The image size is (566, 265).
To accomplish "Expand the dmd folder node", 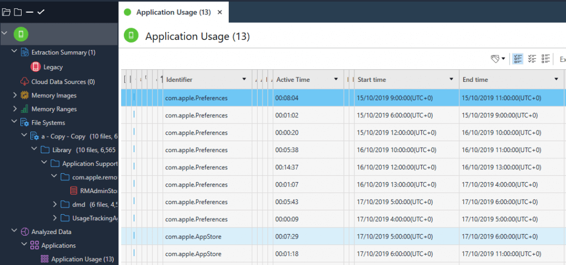I will 55,204.
